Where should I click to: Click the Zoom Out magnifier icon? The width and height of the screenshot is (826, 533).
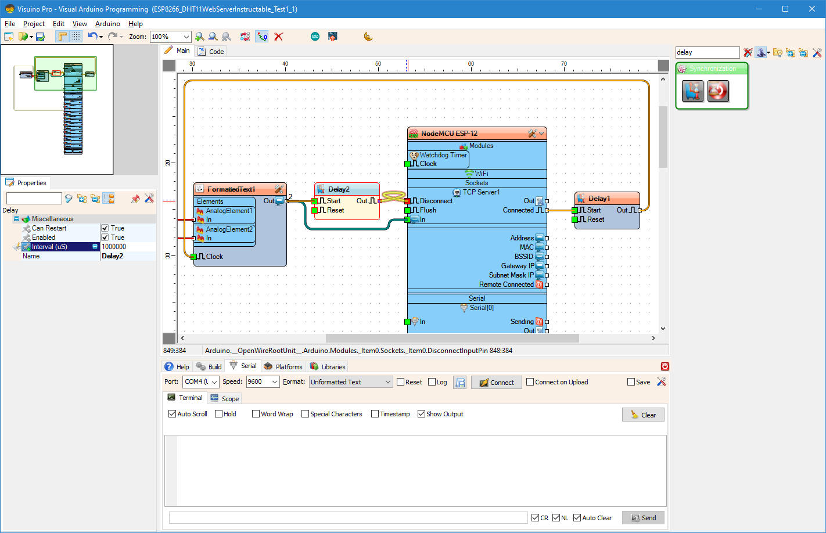point(213,37)
